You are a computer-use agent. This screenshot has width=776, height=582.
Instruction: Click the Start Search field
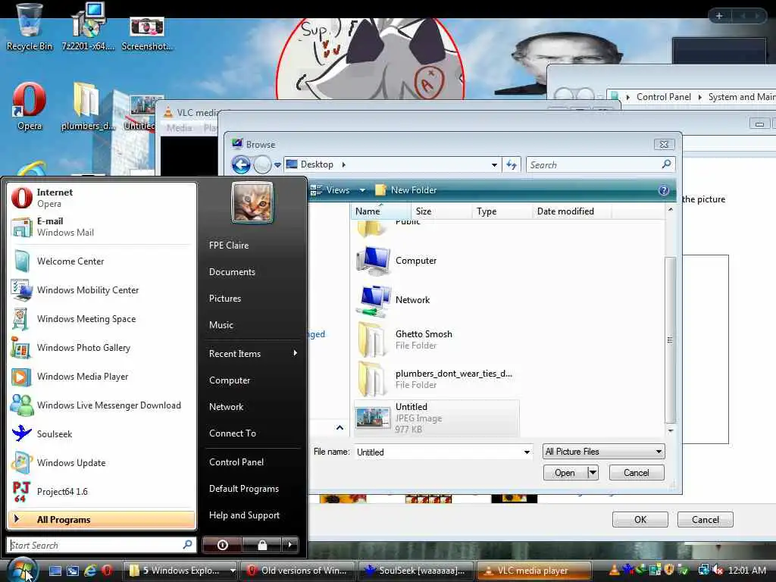101,545
